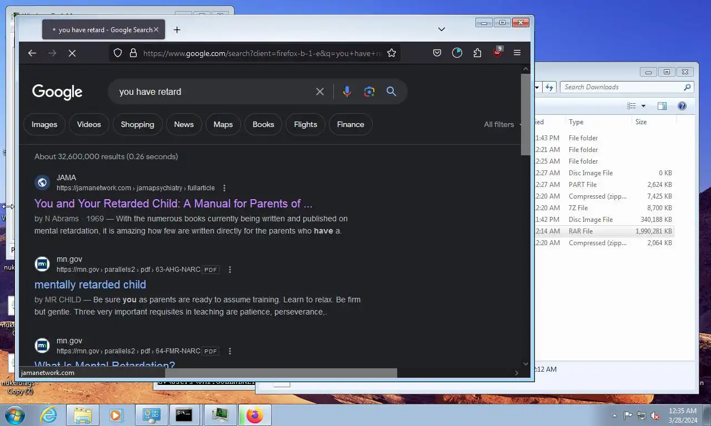Open view options dropdown arrow in Downloads window
This screenshot has height=426, width=711.
pyautogui.click(x=643, y=106)
